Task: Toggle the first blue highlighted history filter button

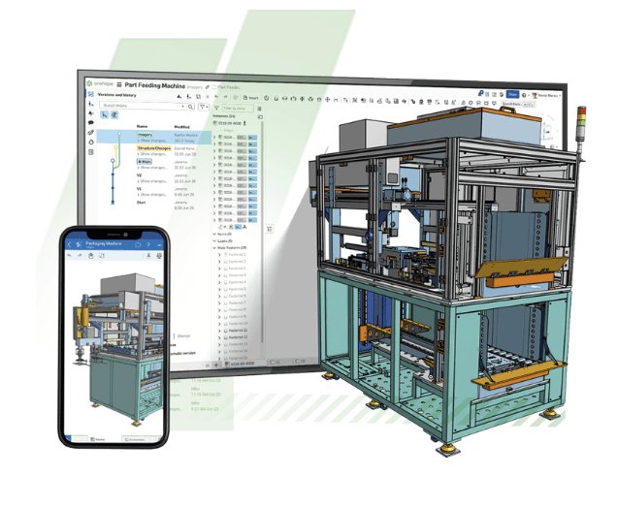Action: coord(104,114)
